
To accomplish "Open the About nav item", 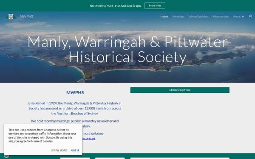I will (237, 17).
